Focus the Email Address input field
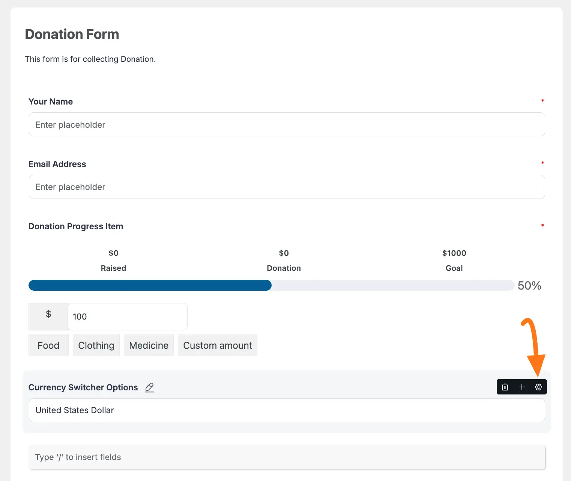 pos(287,187)
